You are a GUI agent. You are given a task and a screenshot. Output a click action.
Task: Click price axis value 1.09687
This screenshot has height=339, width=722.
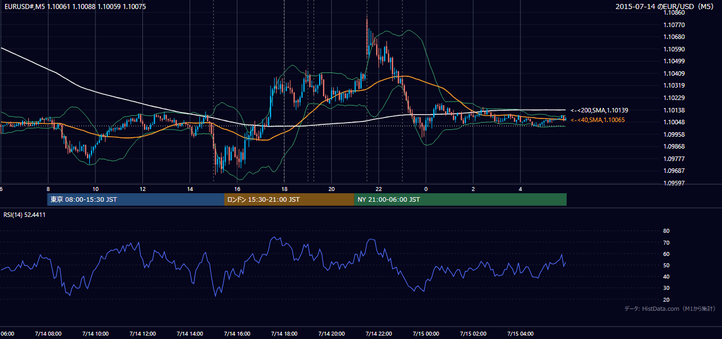point(674,171)
